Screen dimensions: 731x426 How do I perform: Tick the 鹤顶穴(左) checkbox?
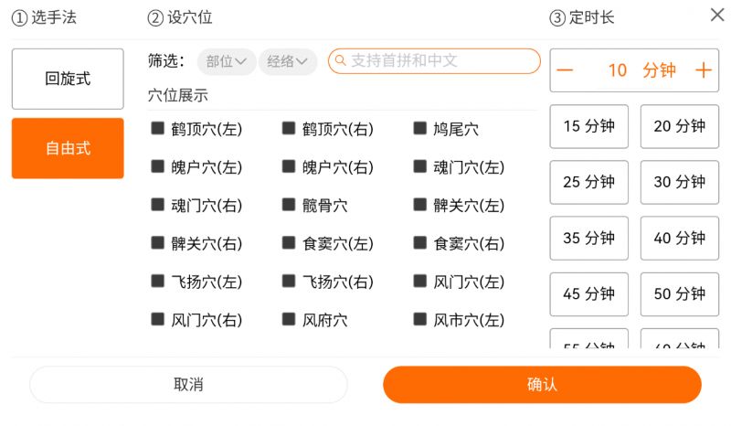point(157,129)
